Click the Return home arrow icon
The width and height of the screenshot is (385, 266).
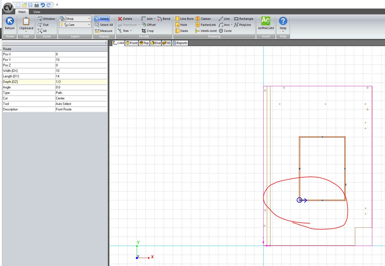(10, 21)
